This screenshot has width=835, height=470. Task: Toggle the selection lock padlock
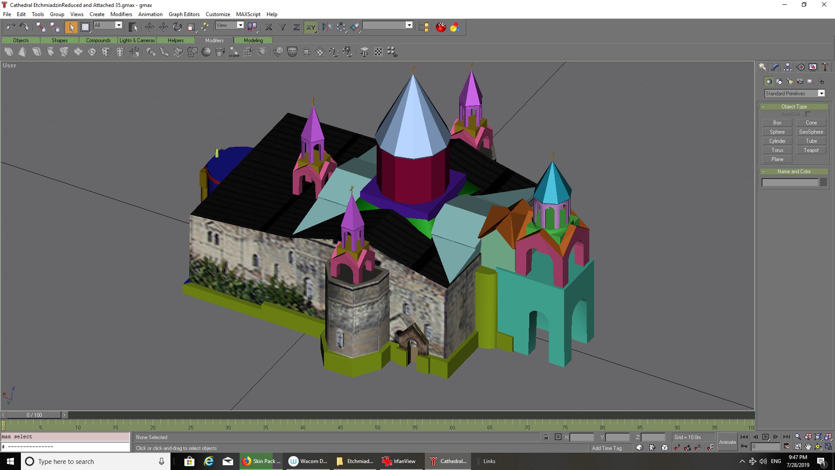546,437
